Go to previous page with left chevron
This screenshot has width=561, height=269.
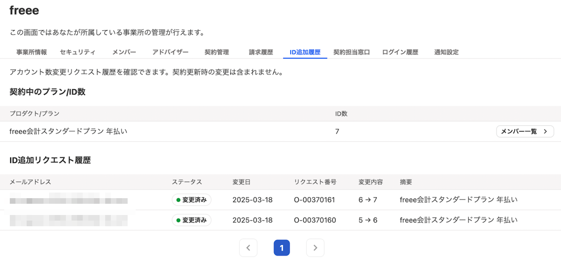[x=248, y=248]
